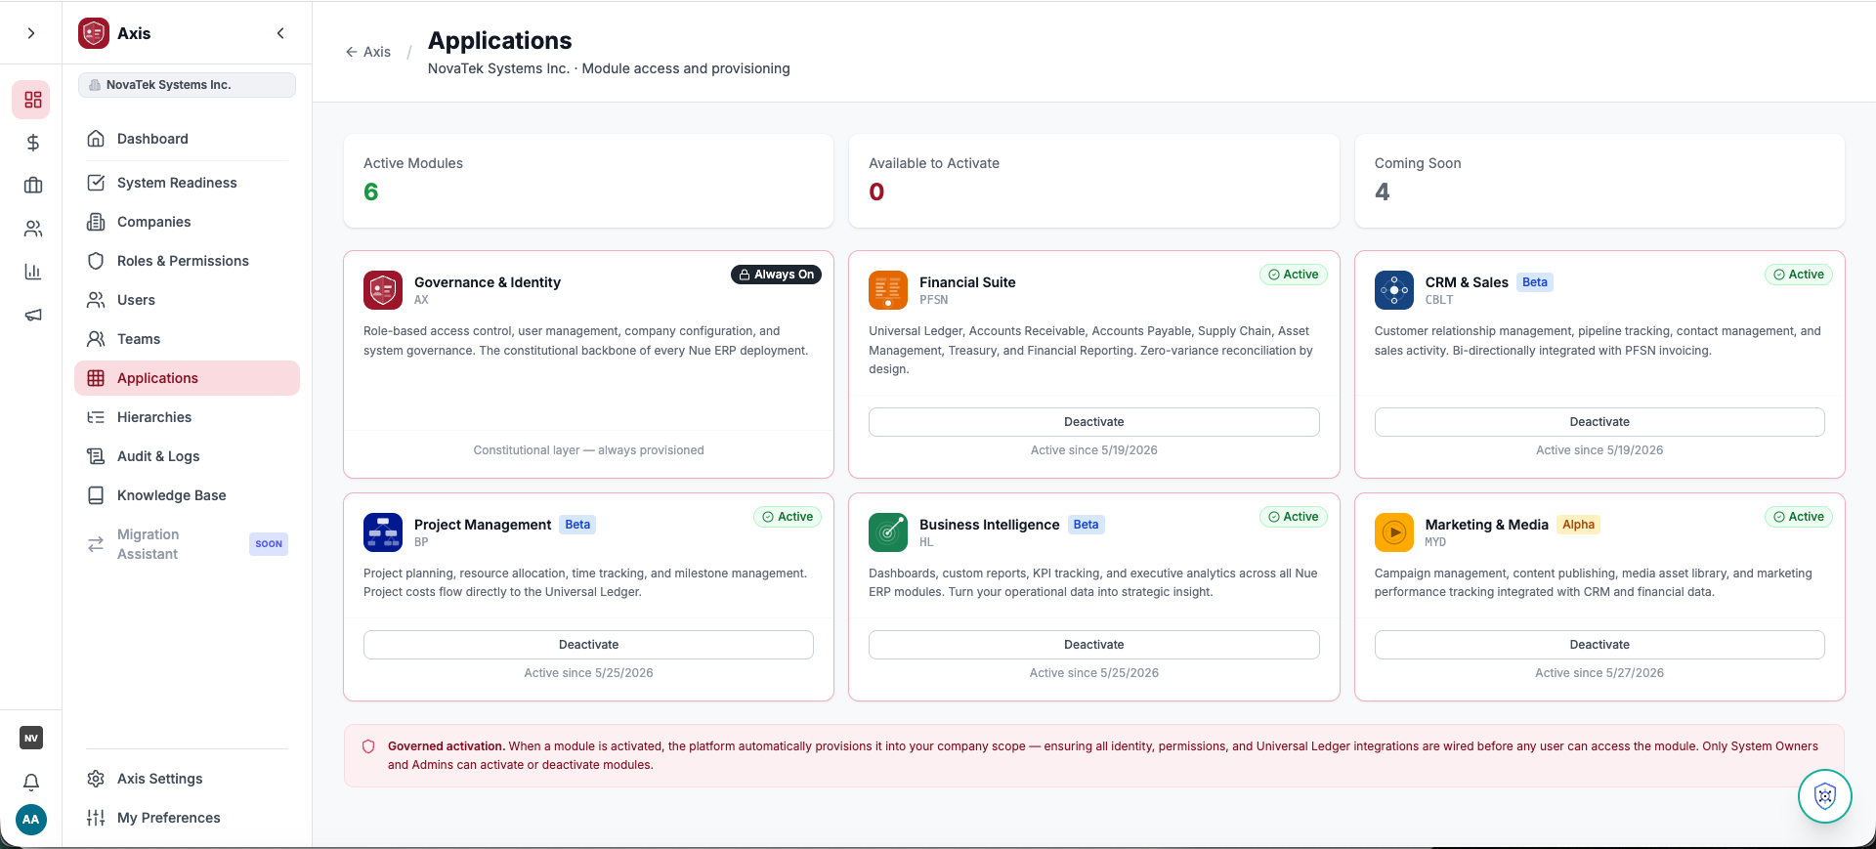Click CRM & Sales Active status badge
Image resolution: width=1876 pixels, height=849 pixels.
(x=1799, y=275)
